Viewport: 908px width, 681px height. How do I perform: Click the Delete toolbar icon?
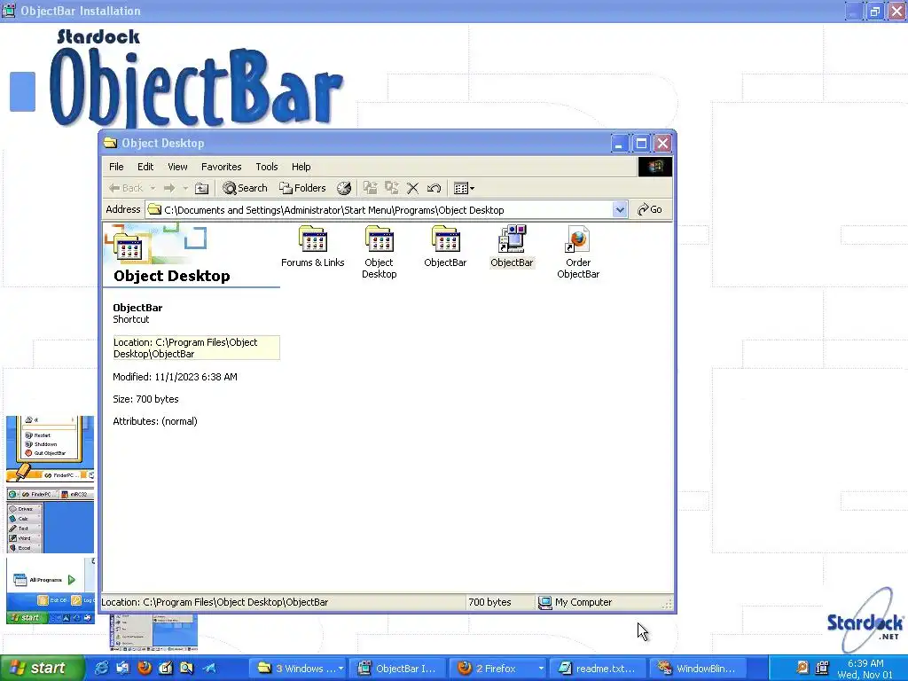click(x=413, y=188)
